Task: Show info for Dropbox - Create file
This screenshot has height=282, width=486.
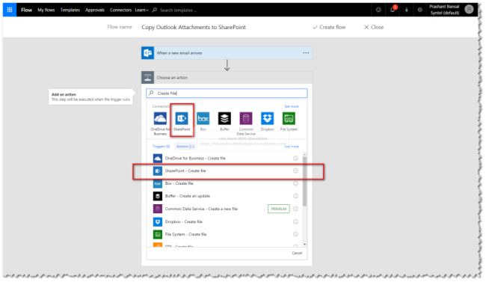Action: [295, 222]
